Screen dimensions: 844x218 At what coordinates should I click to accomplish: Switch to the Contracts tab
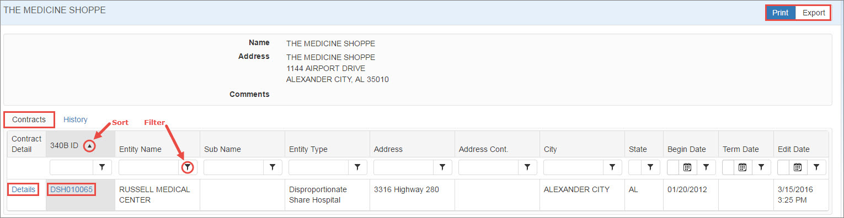coord(29,119)
